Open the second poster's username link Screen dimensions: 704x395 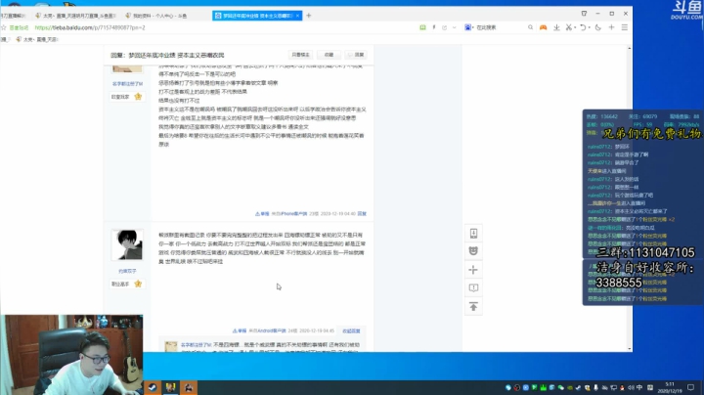coord(127,271)
